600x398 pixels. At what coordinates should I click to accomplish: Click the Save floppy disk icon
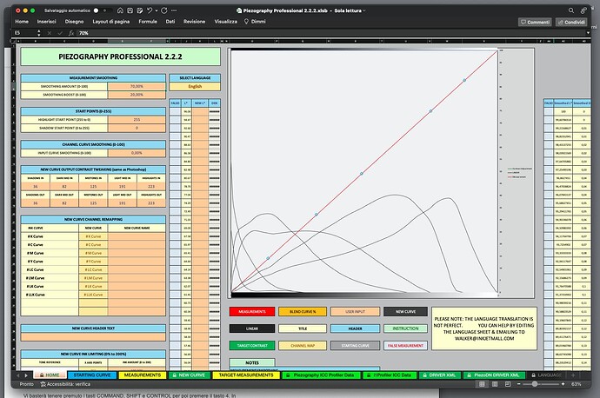pyautogui.click(x=130, y=10)
